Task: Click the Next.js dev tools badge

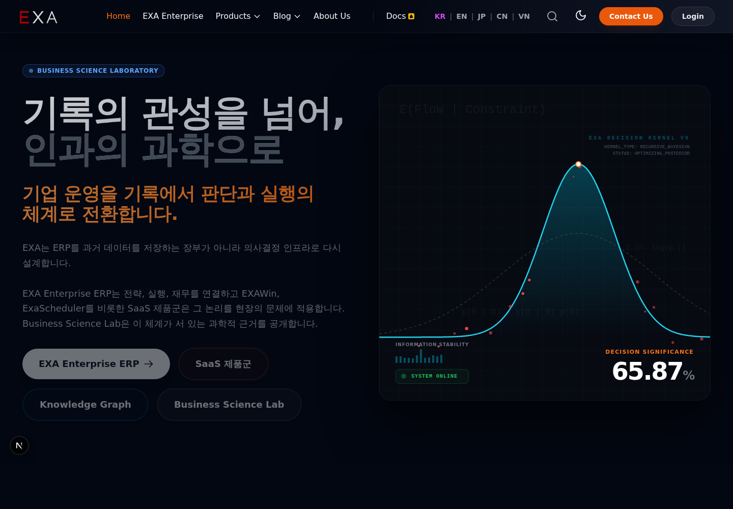Action: (x=19, y=445)
